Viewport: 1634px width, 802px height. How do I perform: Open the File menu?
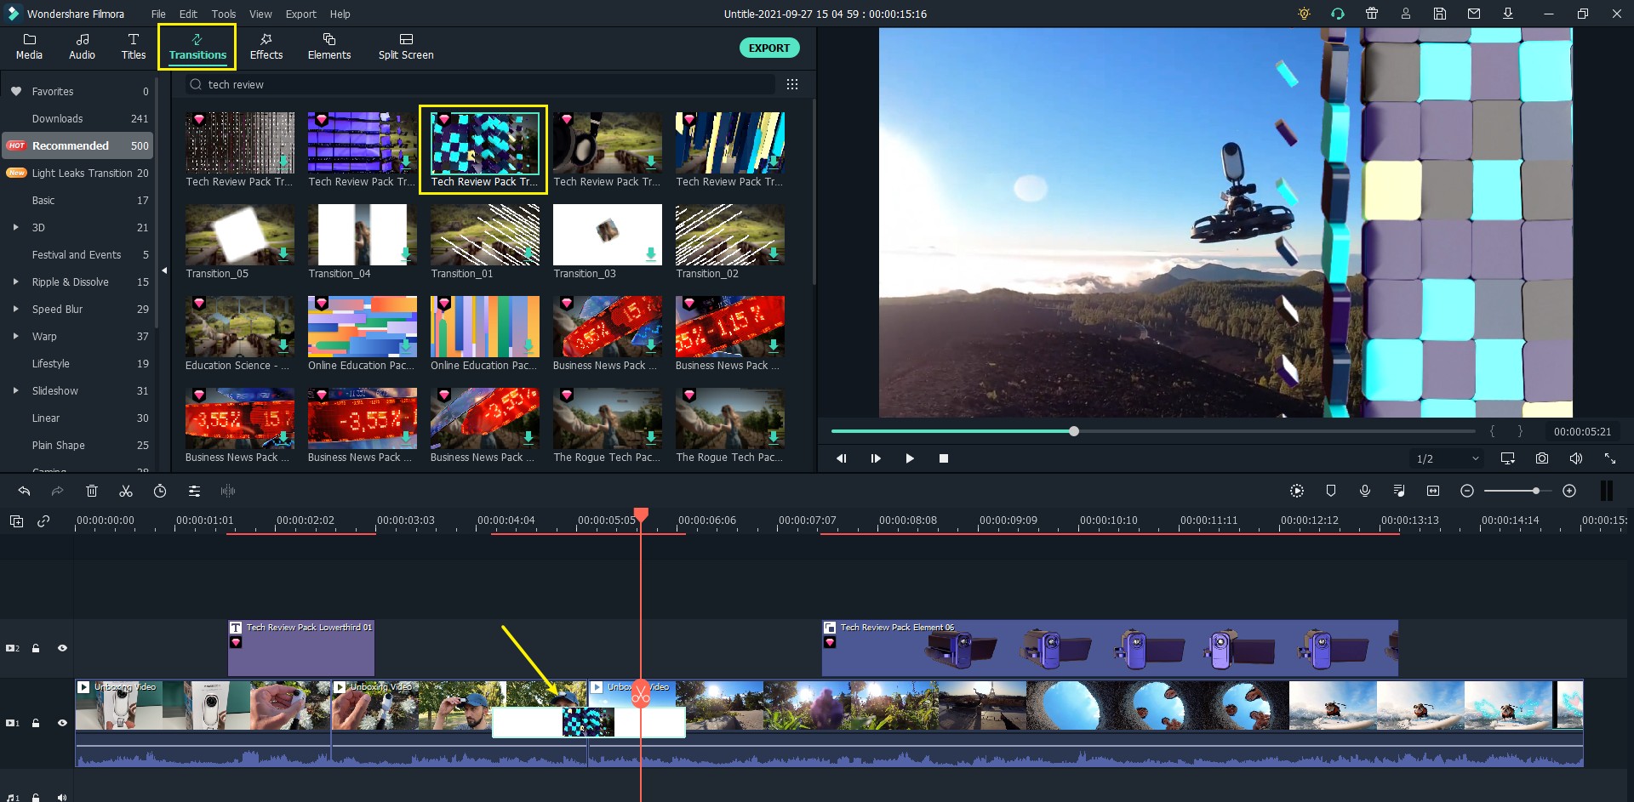click(x=158, y=14)
